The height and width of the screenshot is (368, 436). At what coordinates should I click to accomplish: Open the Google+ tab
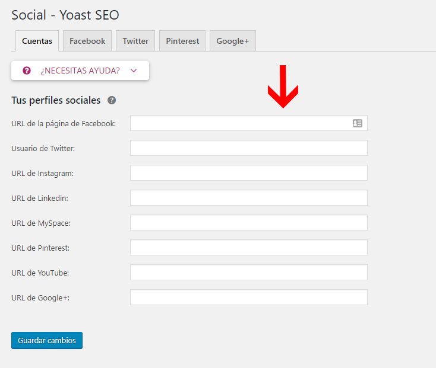click(233, 41)
